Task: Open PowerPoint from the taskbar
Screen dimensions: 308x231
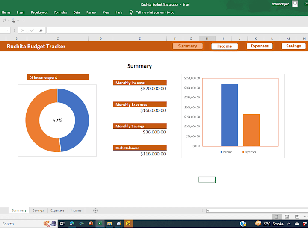Action: 91,224
